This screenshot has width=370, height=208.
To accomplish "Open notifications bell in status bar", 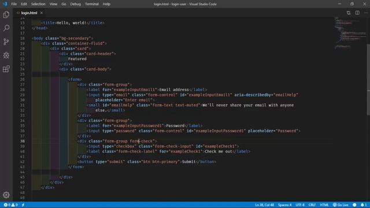I will click(364, 205).
